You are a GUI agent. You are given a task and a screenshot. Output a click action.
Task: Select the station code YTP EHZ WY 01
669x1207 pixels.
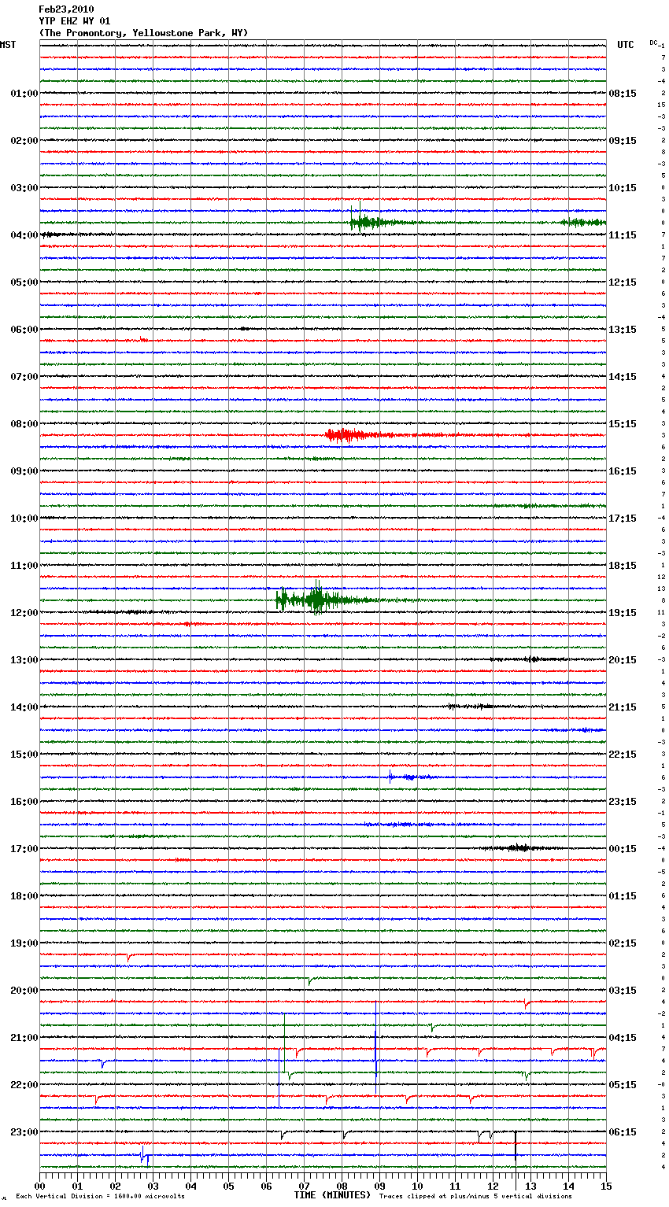pyautogui.click(x=75, y=21)
